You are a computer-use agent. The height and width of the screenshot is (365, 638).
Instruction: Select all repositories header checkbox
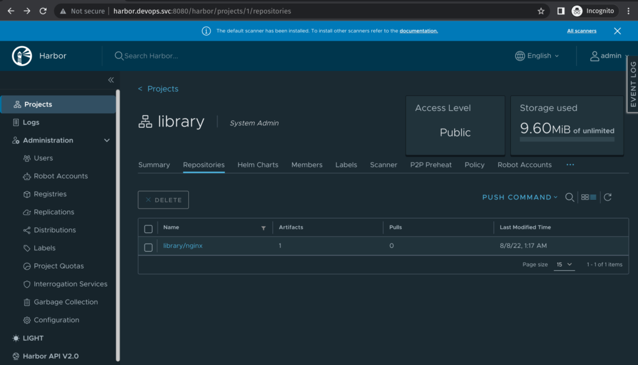click(x=148, y=229)
